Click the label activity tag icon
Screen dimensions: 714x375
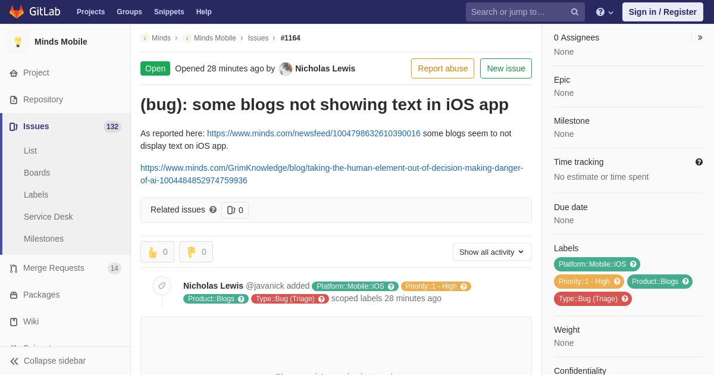(162, 286)
